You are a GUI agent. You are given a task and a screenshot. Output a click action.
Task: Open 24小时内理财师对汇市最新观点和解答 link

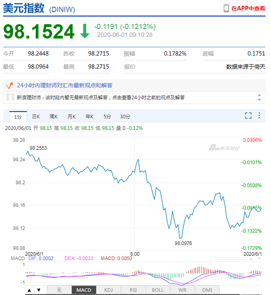coord(65,85)
